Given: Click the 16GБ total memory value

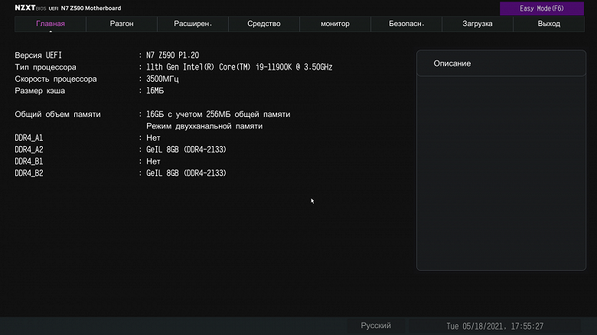Looking at the screenshot, I should coord(218,114).
